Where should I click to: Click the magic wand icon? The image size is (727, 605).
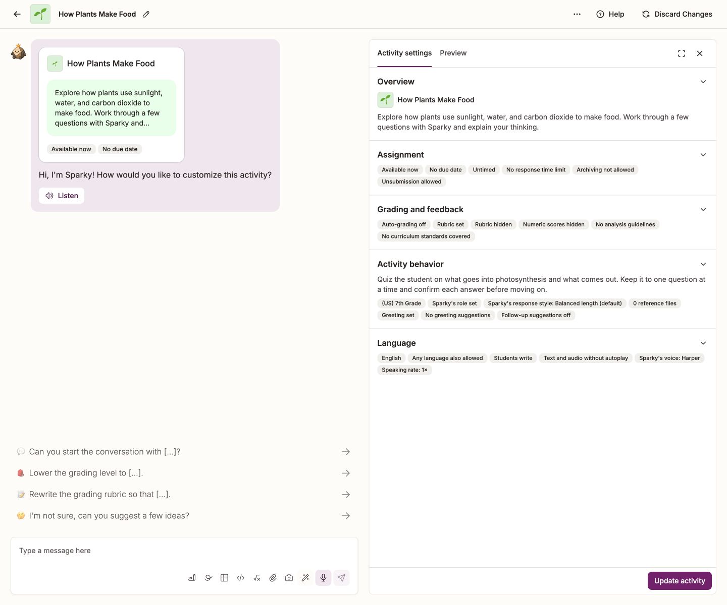point(305,578)
